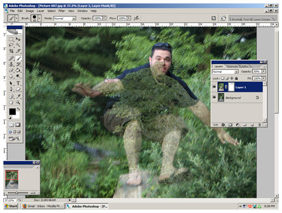282x213 pixels.
Task: Select the Crop tool
Action: [11, 51]
